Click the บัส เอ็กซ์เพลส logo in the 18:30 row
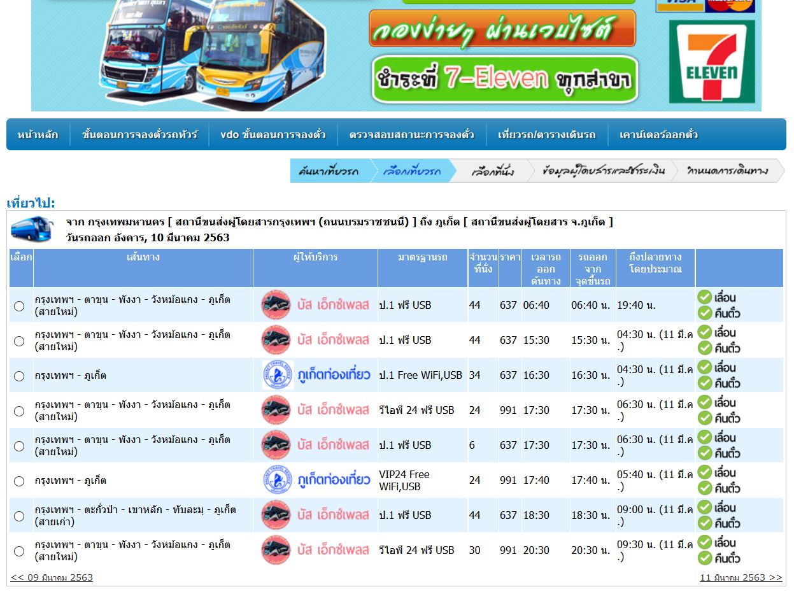The height and width of the screenshot is (594, 794). tap(315, 515)
